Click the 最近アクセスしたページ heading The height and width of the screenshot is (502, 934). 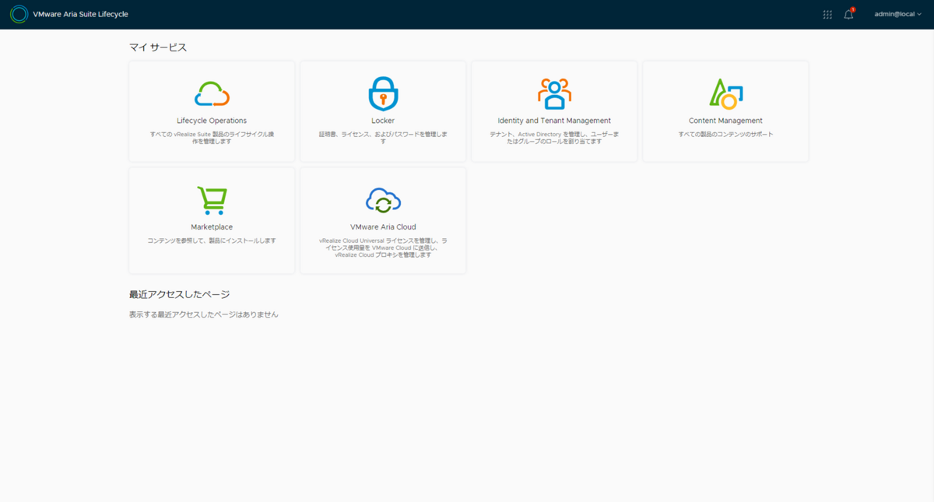(179, 294)
